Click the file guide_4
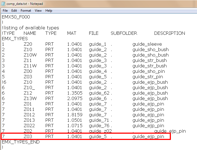197x150 pixels. click(x=98, y=71)
